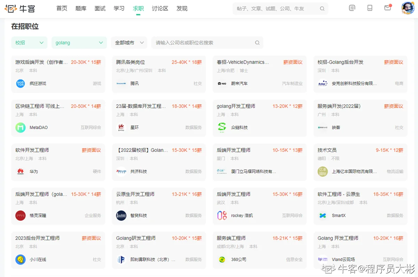
Task: Click the 360公司 company logo
Action: coord(222,260)
